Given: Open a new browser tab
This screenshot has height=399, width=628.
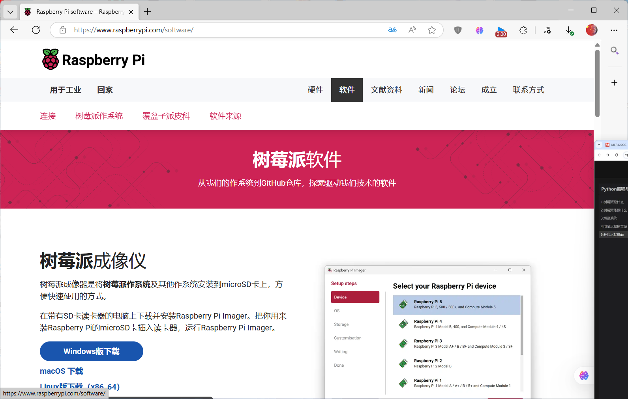Looking at the screenshot, I should (147, 12).
